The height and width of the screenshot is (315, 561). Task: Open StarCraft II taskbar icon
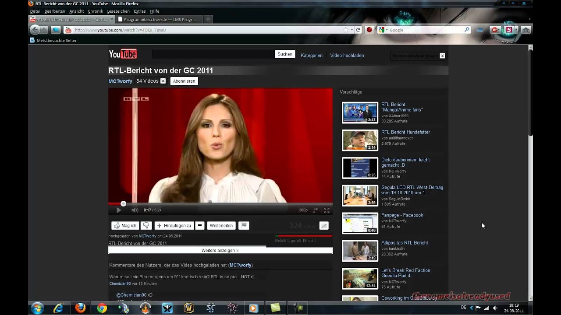pos(211,308)
